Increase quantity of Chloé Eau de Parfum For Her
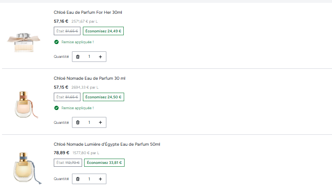 [x=100, y=57]
